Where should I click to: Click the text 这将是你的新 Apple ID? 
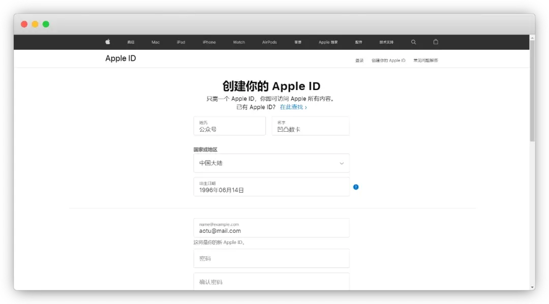(x=219, y=242)
